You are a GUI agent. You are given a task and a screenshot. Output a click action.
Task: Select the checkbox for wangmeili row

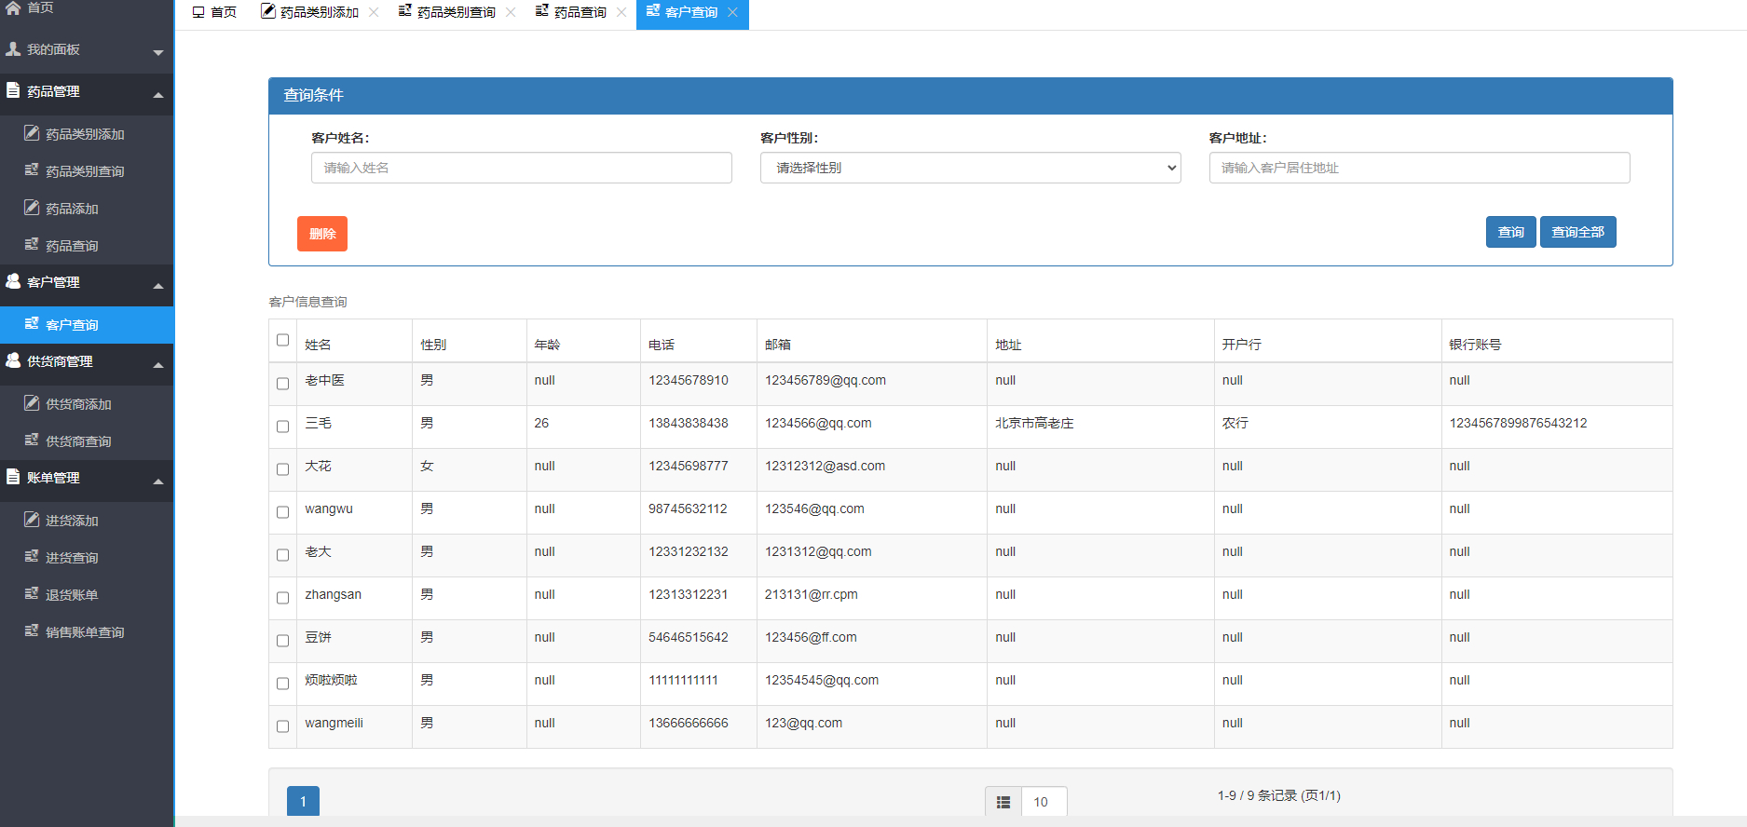coord(283,726)
